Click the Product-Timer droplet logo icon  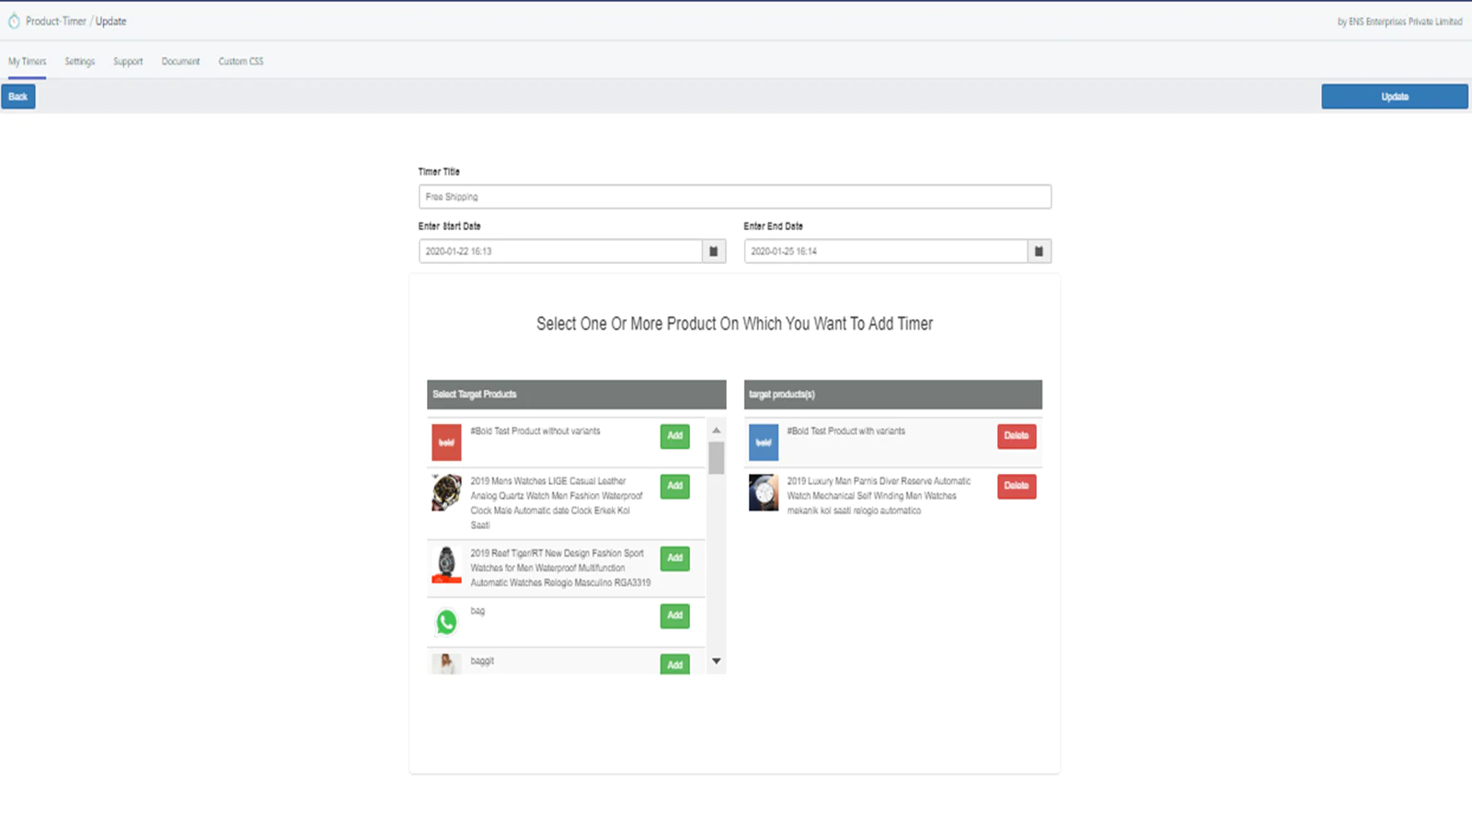[14, 21]
